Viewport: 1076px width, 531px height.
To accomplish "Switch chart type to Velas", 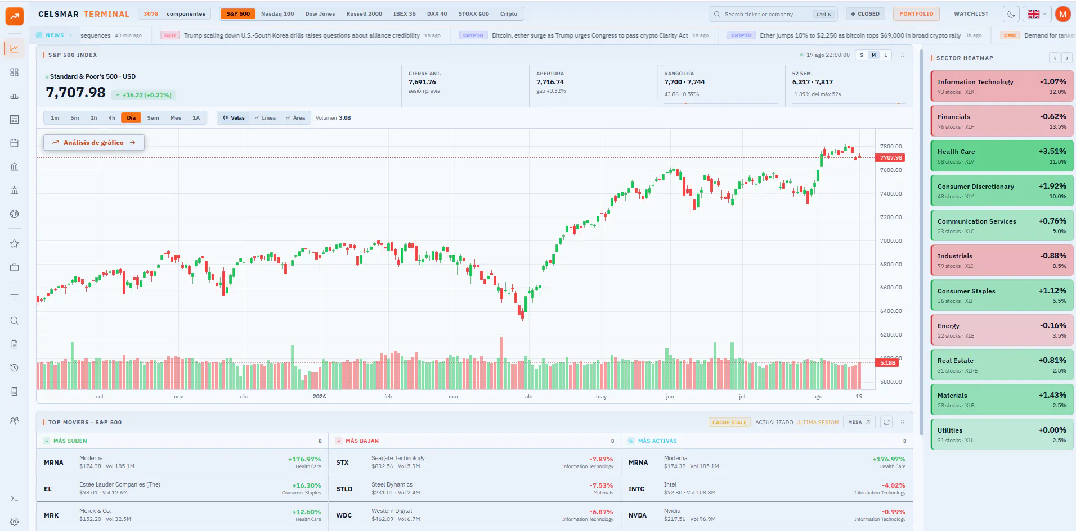I will (234, 118).
